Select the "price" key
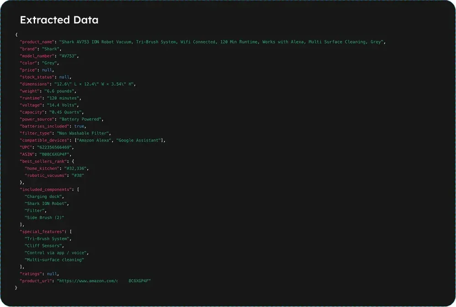Viewport: 456px width, 307px height. coord(28,70)
